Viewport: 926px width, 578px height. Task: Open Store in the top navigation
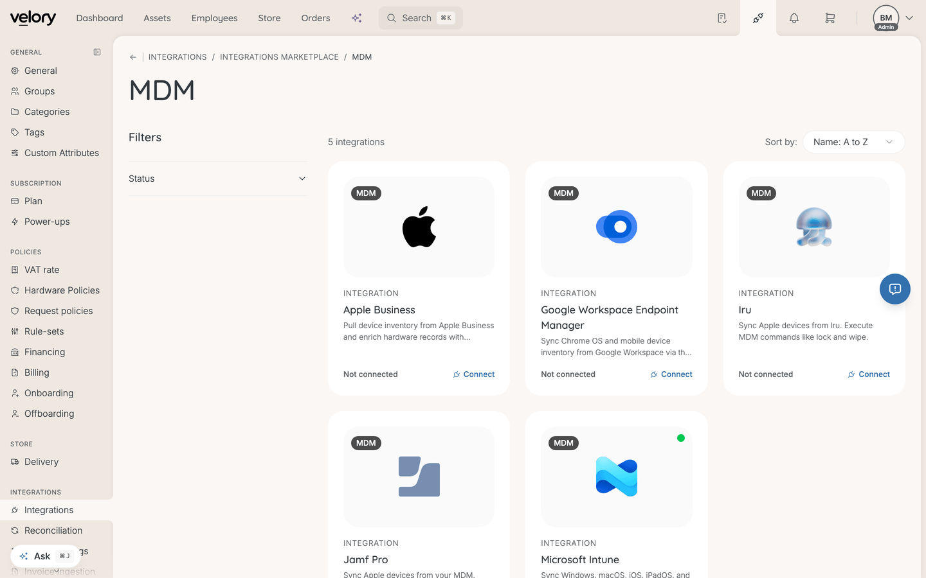click(269, 18)
